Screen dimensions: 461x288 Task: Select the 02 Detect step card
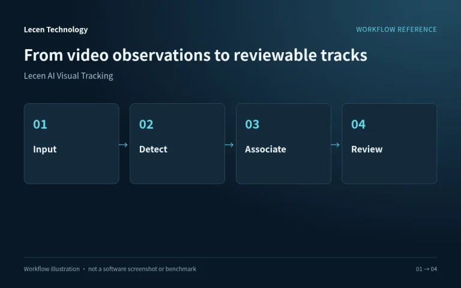[x=177, y=144]
